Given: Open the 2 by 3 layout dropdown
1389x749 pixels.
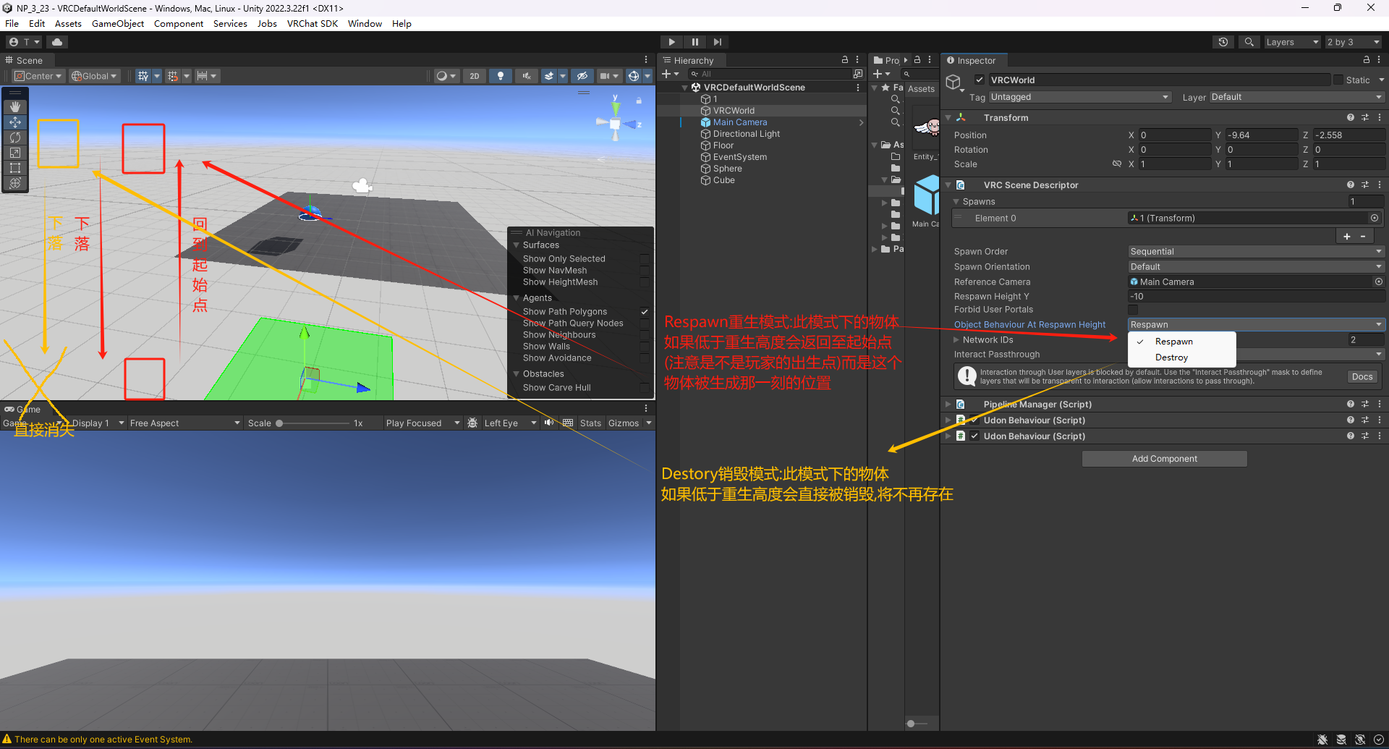Looking at the screenshot, I should point(1354,42).
